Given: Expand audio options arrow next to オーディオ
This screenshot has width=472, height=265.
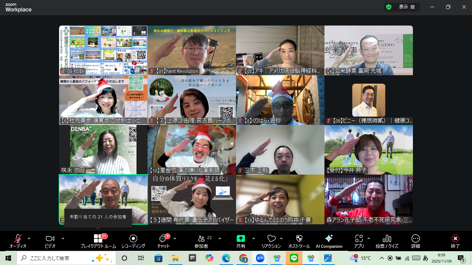Looking at the screenshot, I should 29,238.
